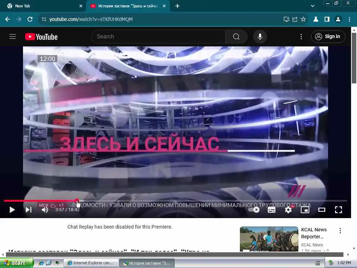
Task: Close the New Tab tab
Action: click(x=81, y=6)
